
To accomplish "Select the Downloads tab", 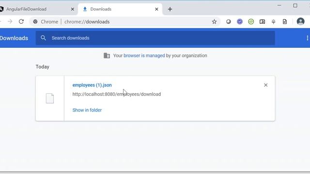I will point(120,9).
